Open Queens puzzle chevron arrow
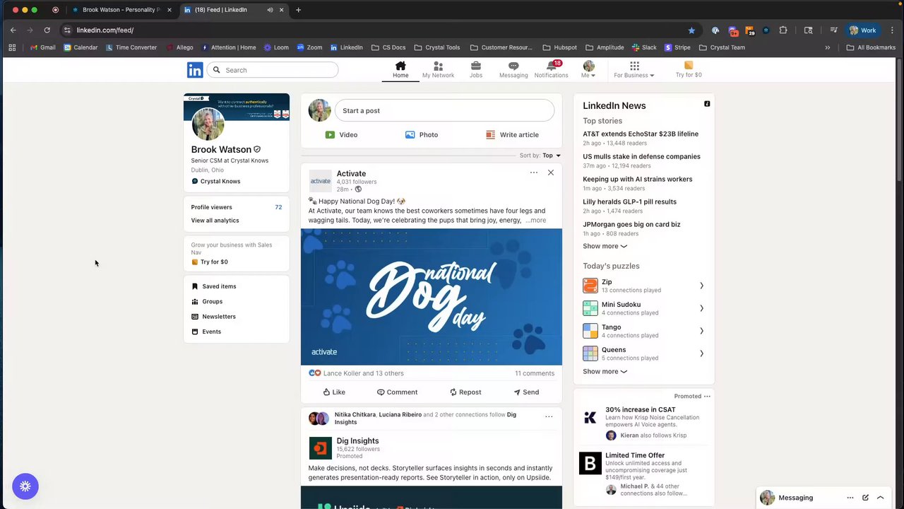This screenshot has height=509, width=904. [x=701, y=353]
